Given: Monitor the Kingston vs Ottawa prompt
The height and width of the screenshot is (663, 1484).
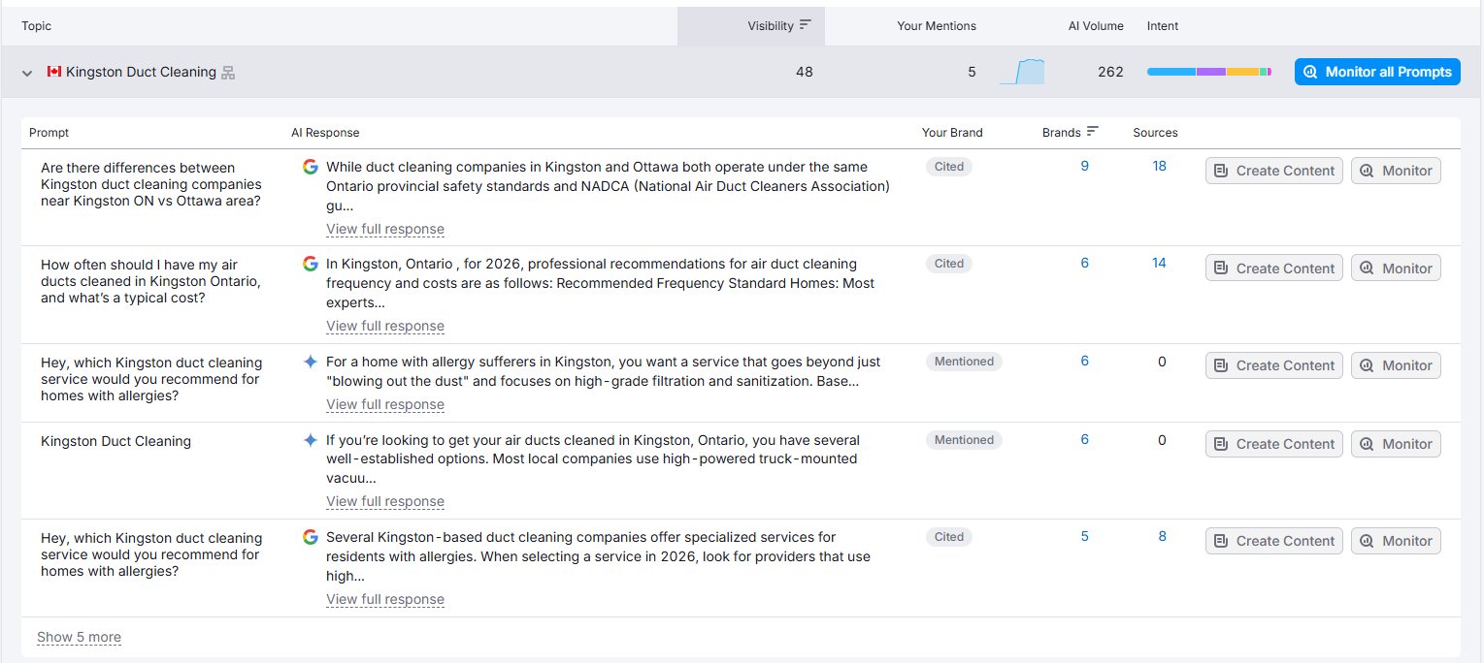Looking at the screenshot, I should point(1396,171).
